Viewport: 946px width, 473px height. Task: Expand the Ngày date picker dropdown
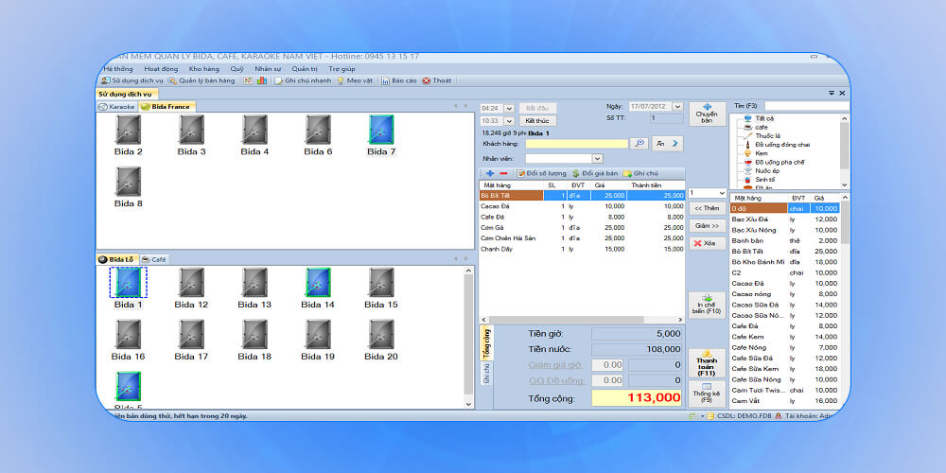tap(678, 106)
